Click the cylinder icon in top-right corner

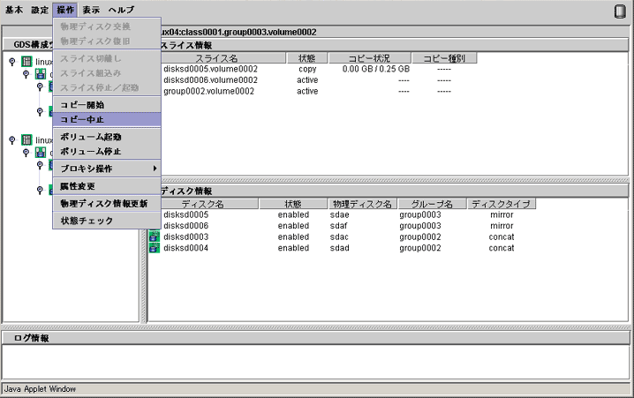620,11
